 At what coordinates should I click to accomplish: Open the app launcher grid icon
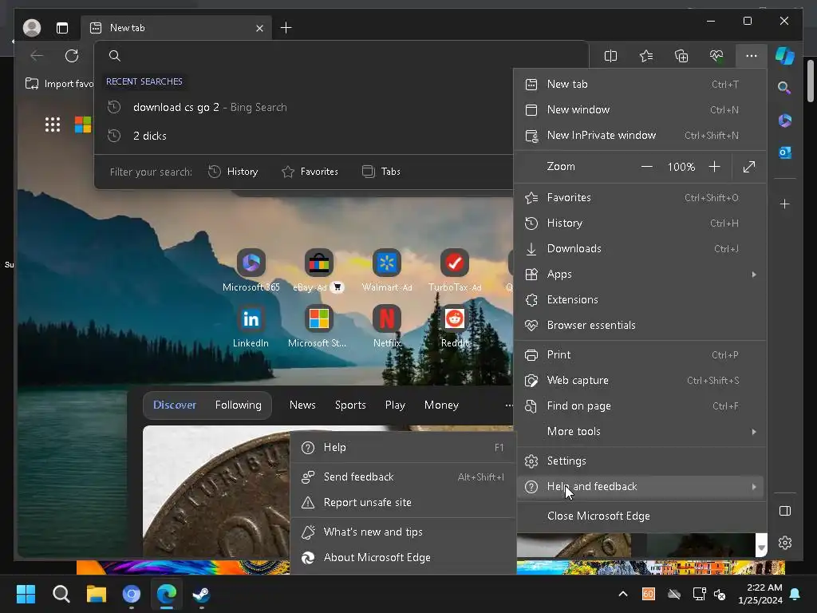53,125
